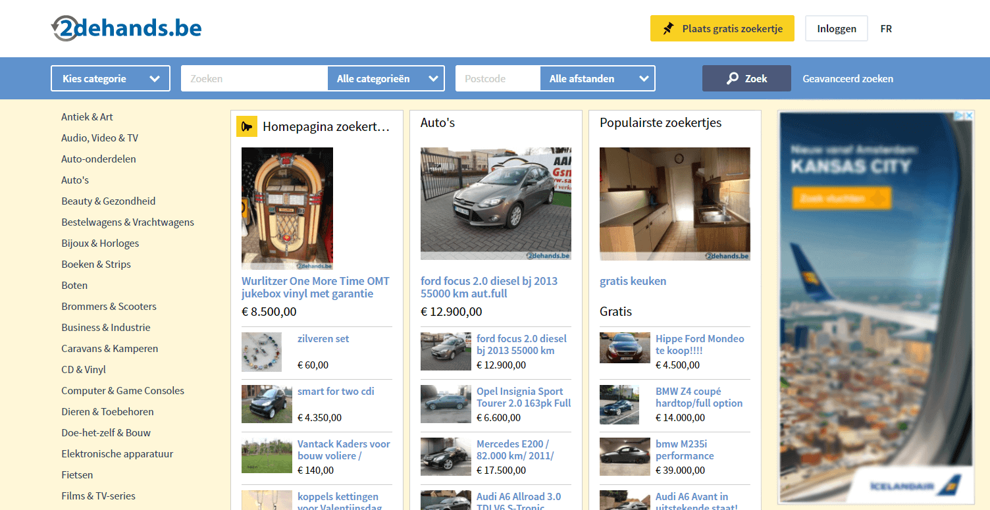The image size is (990, 510).
Task: Click Plaats gratis zoekertje button
Action: tap(722, 28)
